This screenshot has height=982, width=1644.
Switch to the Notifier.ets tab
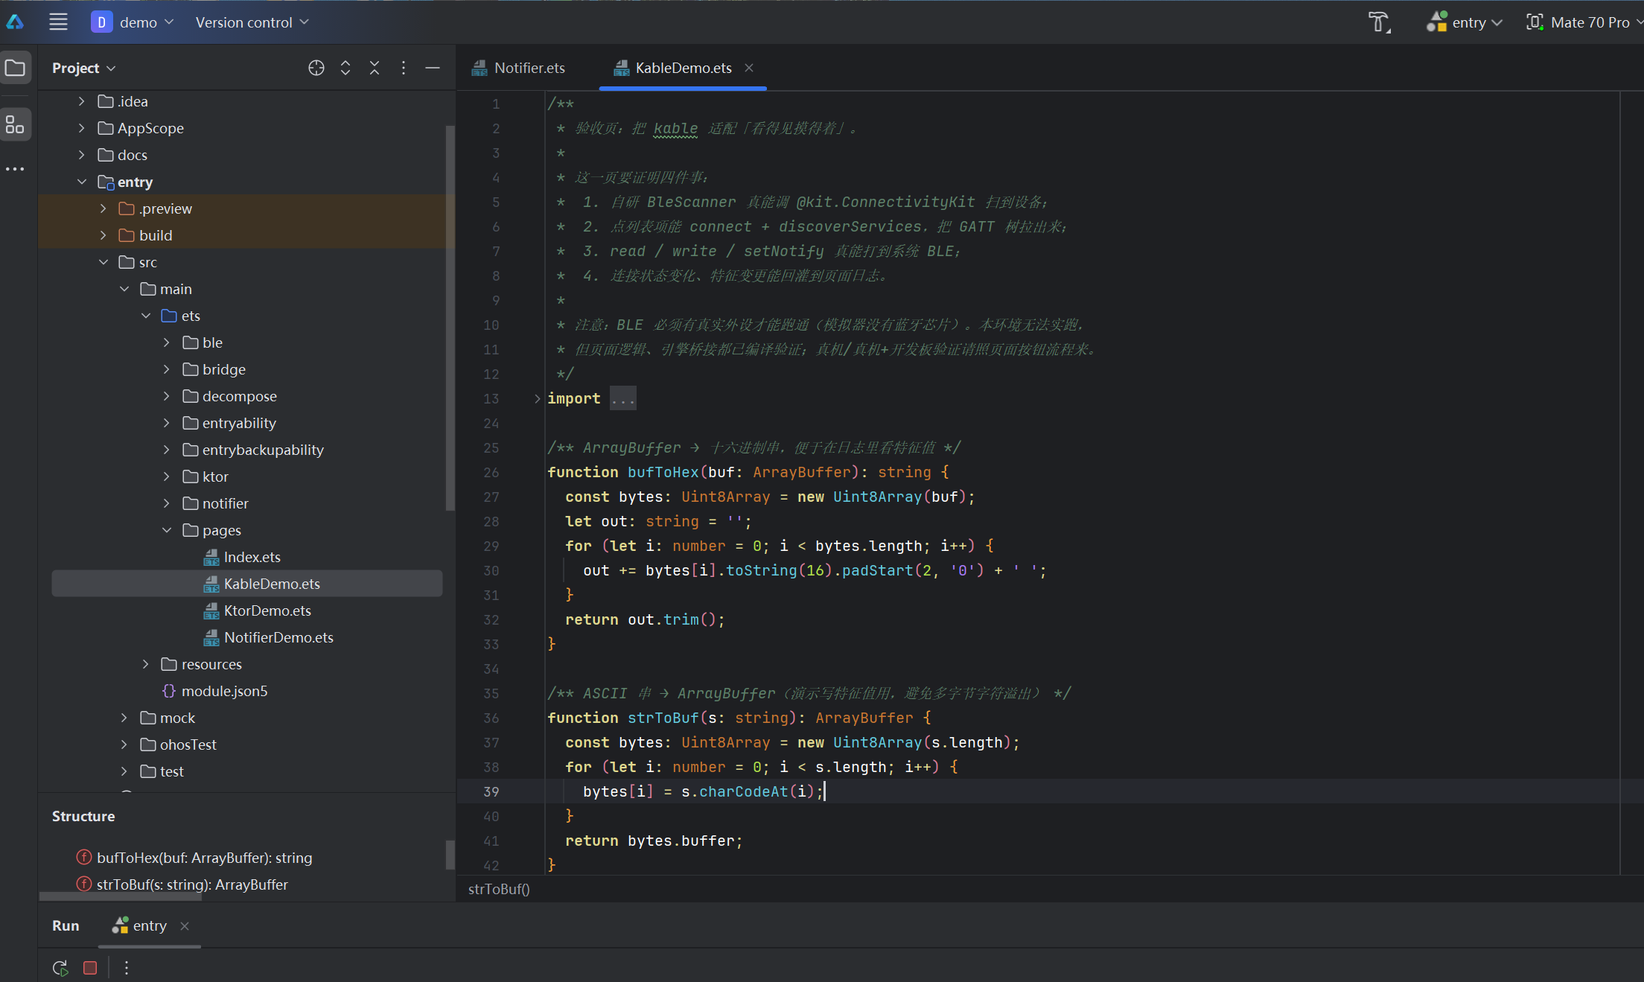click(x=520, y=68)
